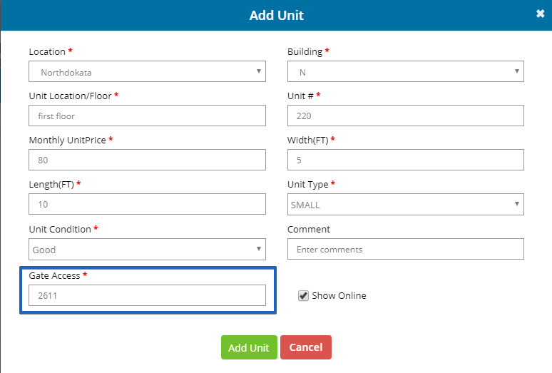The width and height of the screenshot is (552, 373).
Task: Click the Unit Type label text
Action: (x=307, y=185)
